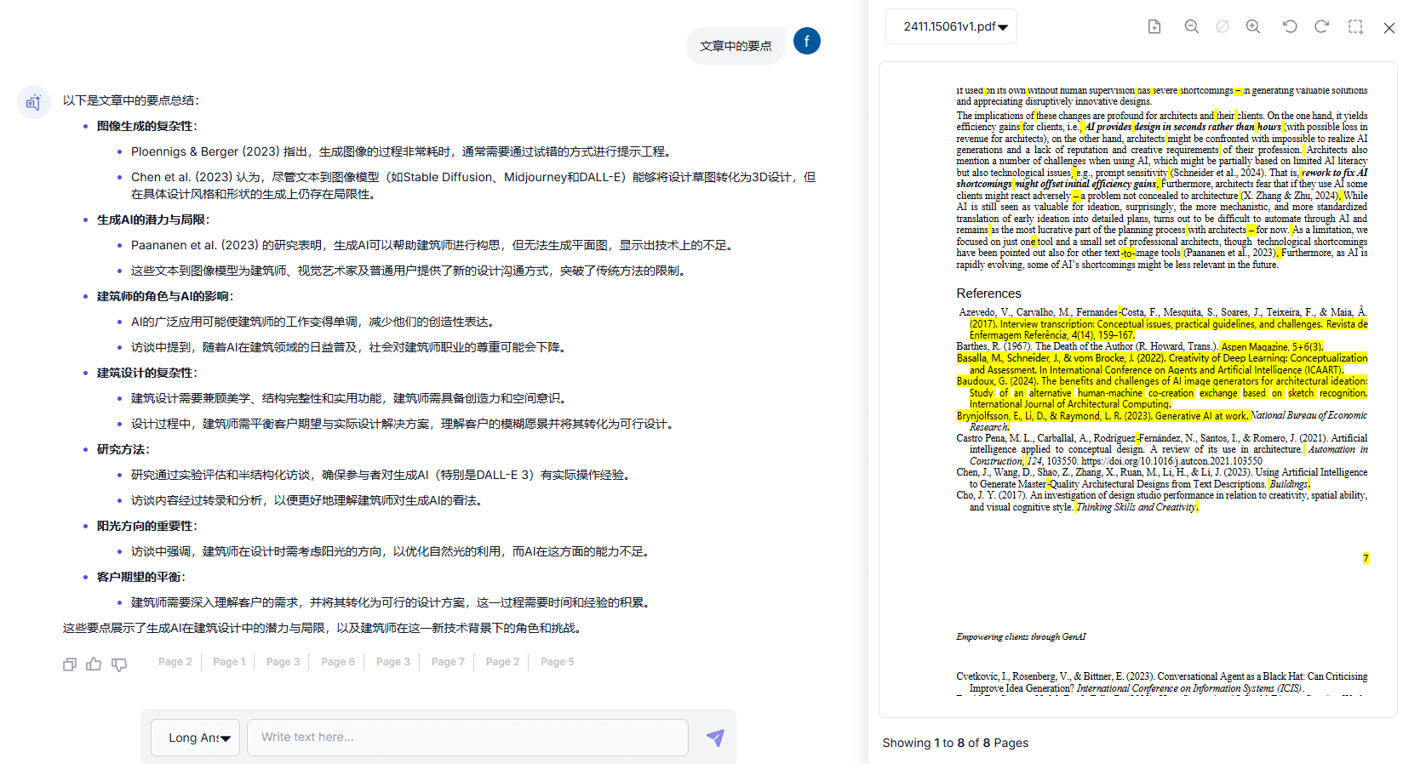Focus the 'Write text here...' input box
The height and width of the screenshot is (764, 1403).
(x=467, y=738)
